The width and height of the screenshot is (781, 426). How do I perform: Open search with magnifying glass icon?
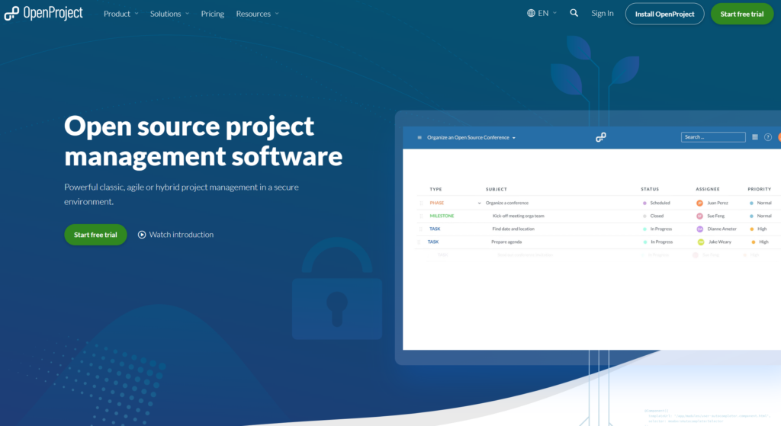[574, 14]
